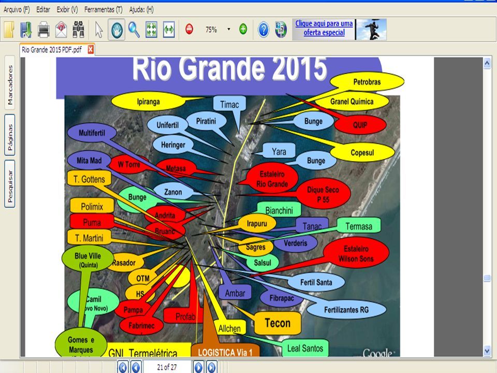497x373 pixels.
Task: Select the arrow cursor tool
Action: coord(99,30)
